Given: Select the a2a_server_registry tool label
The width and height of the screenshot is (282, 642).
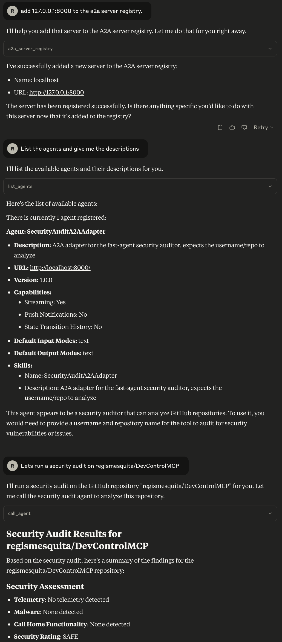Looking at the screenshot, I should 30,49.
